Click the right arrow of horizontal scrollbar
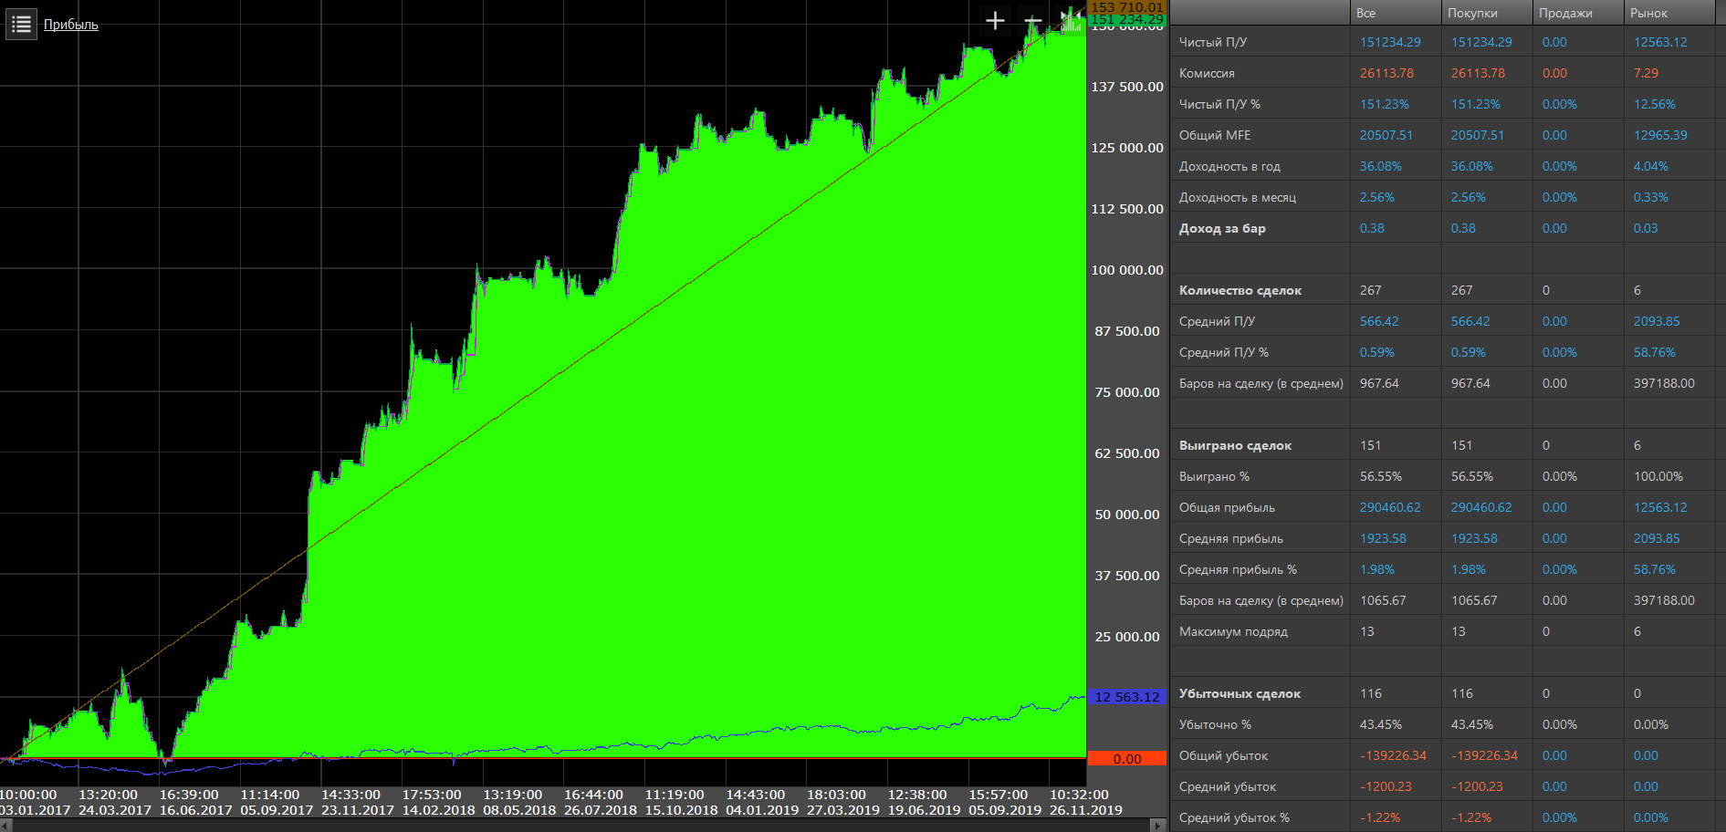Screen dimensions: 1726x832 coord(1158,826)
